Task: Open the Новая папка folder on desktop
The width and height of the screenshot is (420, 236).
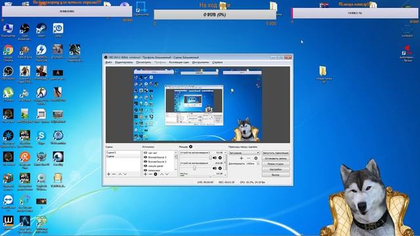Action: coord(324,74)
